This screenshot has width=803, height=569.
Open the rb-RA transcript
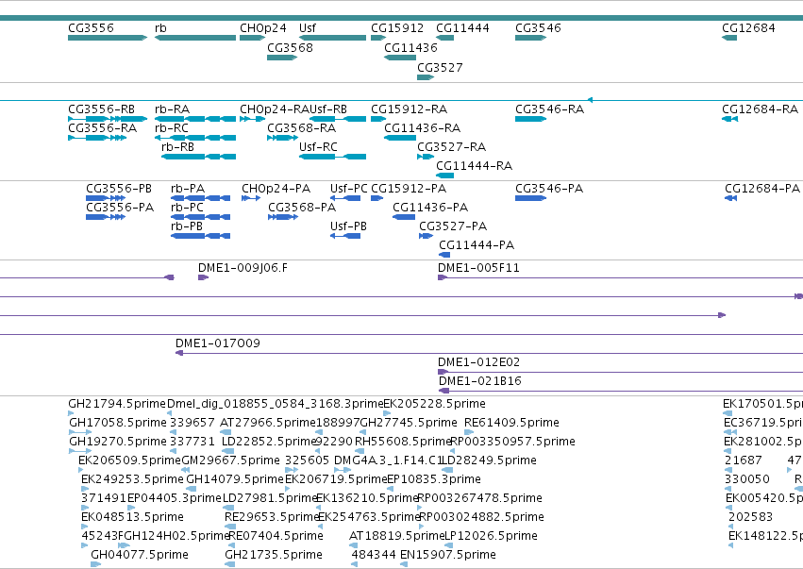pyautogui.click(x=195, y=119)
